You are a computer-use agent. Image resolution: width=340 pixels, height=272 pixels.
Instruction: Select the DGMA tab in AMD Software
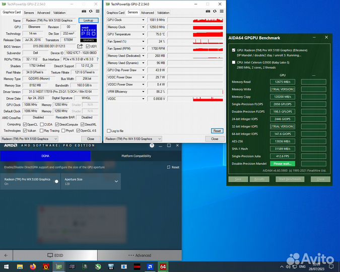coord(45,156)
